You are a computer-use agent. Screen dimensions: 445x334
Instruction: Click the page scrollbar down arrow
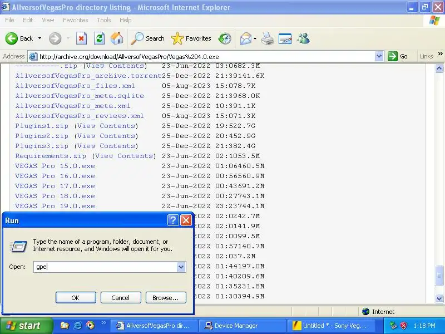point(439,298)
